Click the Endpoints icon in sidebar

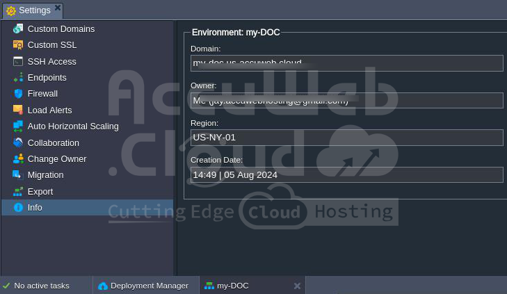(x=18, y=77)
